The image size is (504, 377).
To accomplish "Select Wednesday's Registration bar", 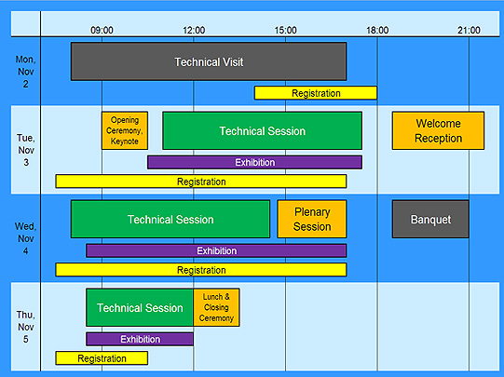I will coord(201,270).
